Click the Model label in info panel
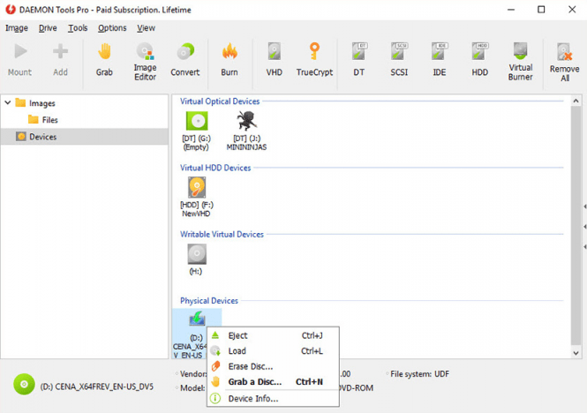The image size is (587, 413). (192, 388)
